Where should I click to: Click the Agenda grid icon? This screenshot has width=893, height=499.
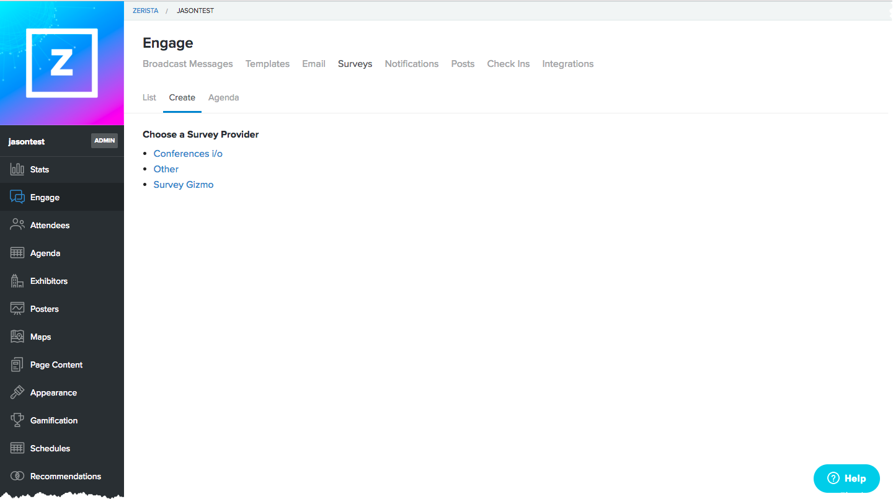[17, 253]
